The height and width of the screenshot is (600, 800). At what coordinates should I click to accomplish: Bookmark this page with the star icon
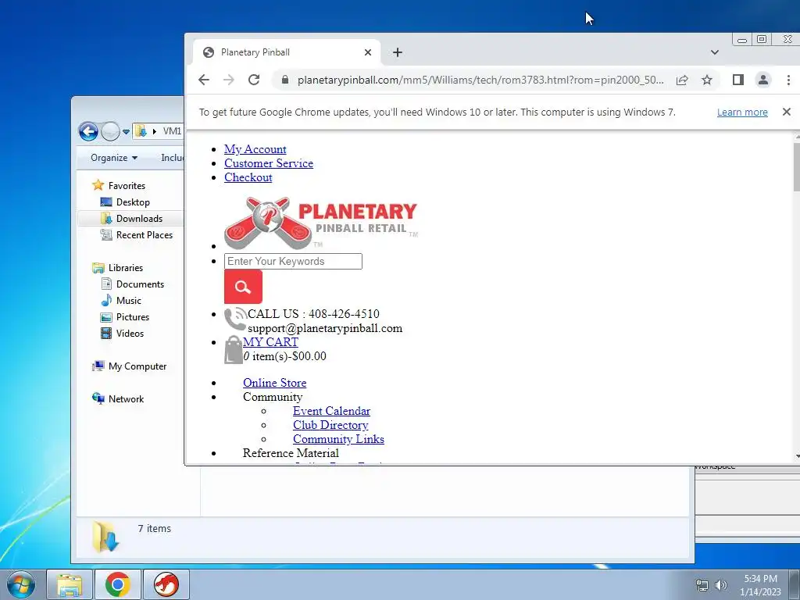click(706, 80)
